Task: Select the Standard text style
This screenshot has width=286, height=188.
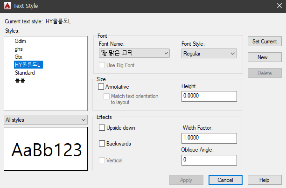Action: pyautogui.click(x=25, y=73)
